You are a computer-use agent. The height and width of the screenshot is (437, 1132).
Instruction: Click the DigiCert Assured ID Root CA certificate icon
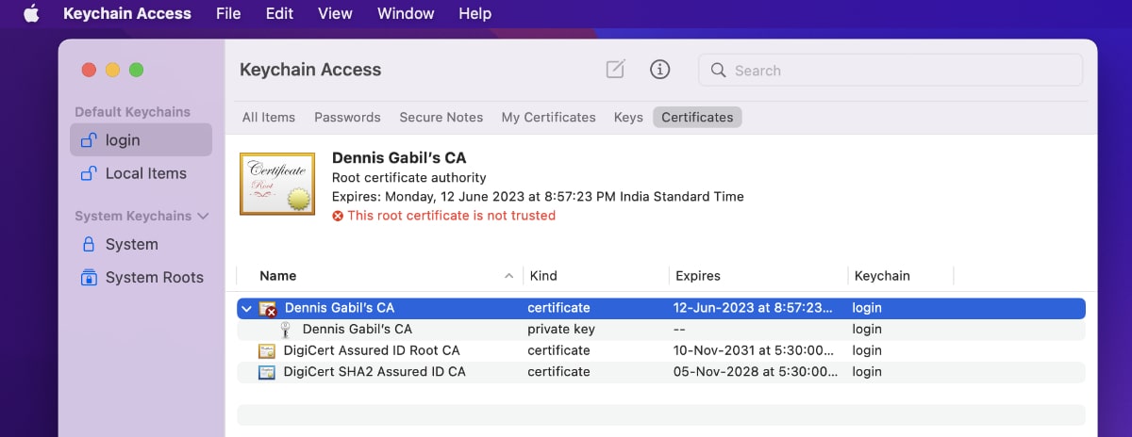[267, 350]
